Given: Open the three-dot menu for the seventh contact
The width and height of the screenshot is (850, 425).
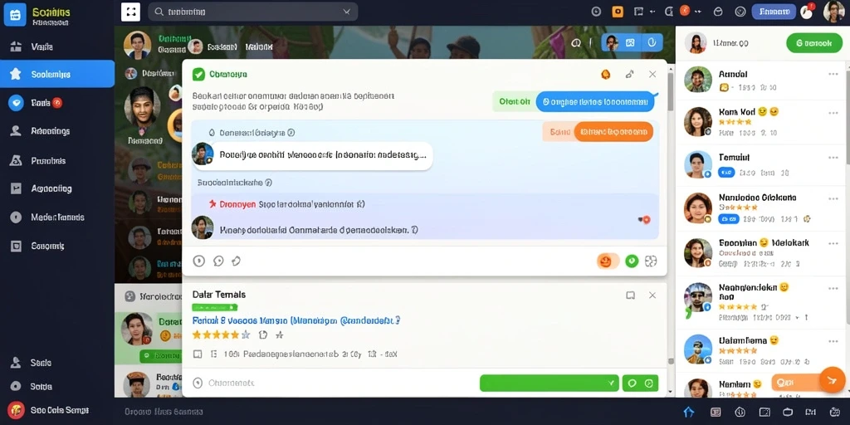Looking at the screenshot, I should (x=833, y=341).
